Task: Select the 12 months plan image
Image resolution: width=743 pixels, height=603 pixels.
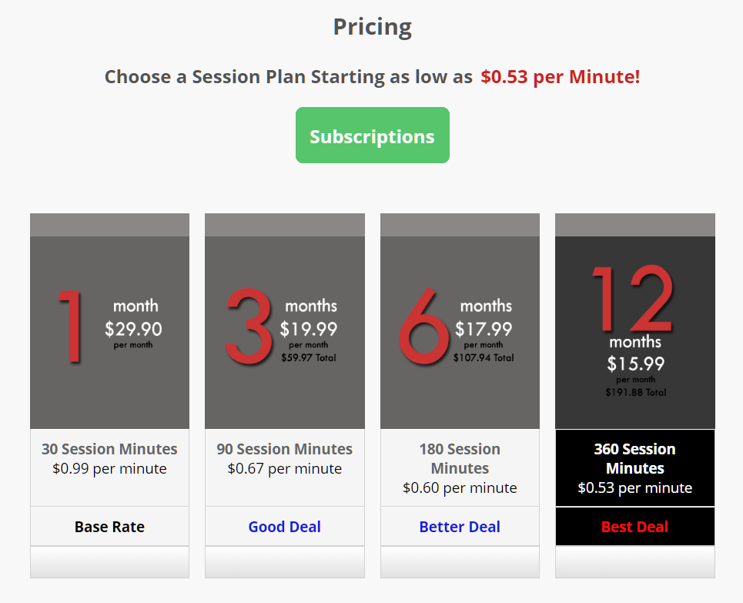Action: point(635,321)
